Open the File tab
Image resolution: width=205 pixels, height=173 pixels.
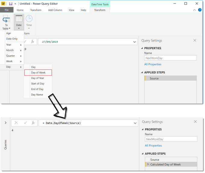click(7, 10)
